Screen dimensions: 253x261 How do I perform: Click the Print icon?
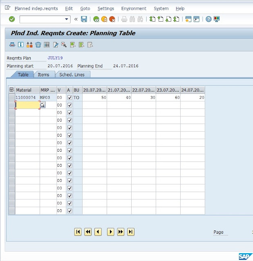(124, 19)
